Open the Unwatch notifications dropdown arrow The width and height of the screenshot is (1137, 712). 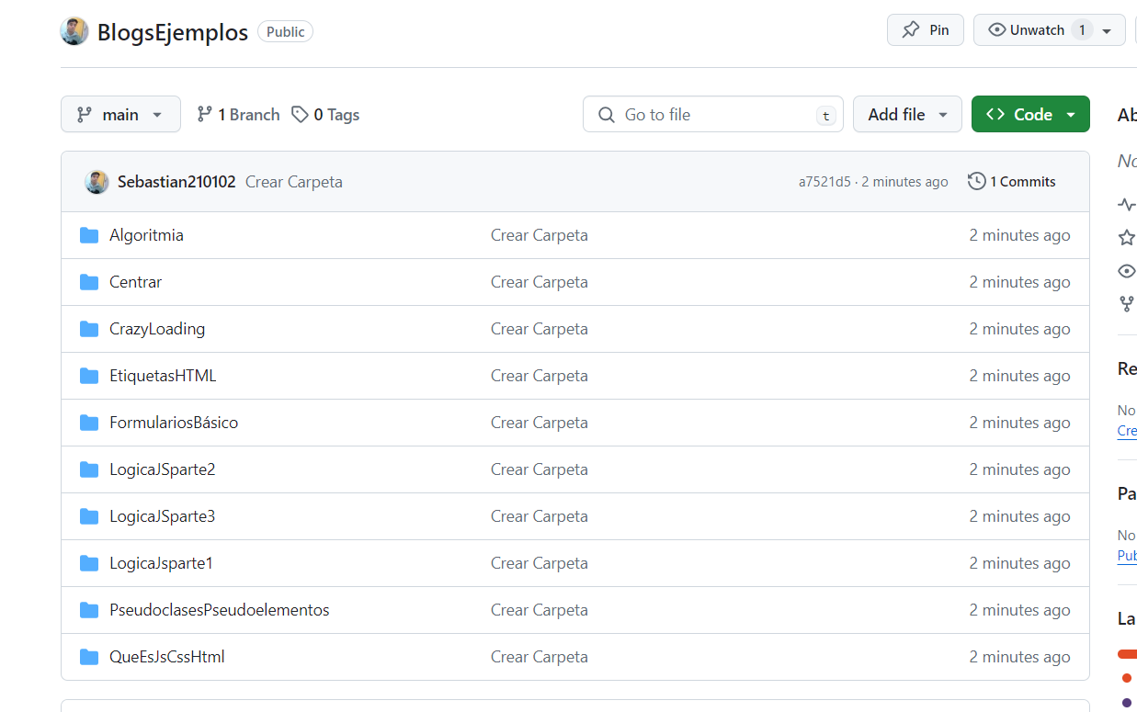click(1107, 30)
